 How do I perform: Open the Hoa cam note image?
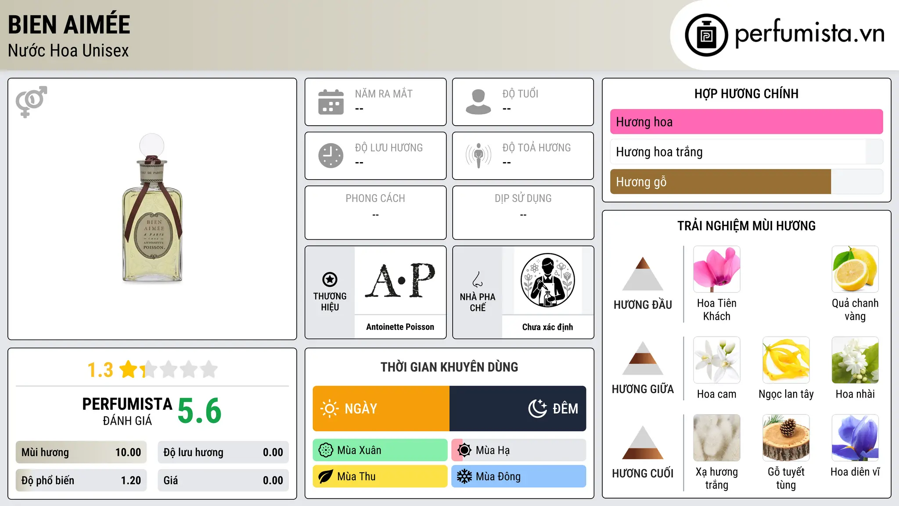coord(716,360)
